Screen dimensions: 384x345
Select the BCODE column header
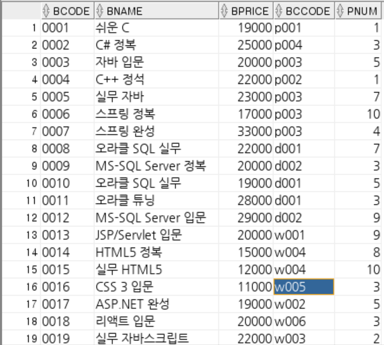click(67, 11)
